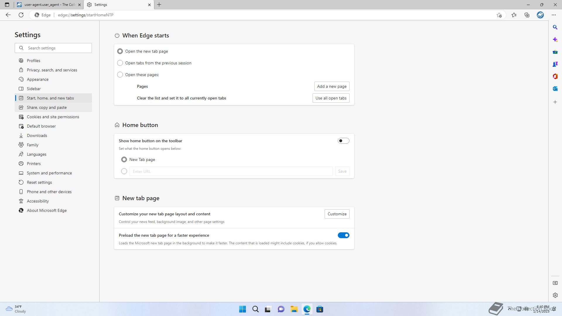Toggle Show home button on toolbar

(x=343, y=141)
